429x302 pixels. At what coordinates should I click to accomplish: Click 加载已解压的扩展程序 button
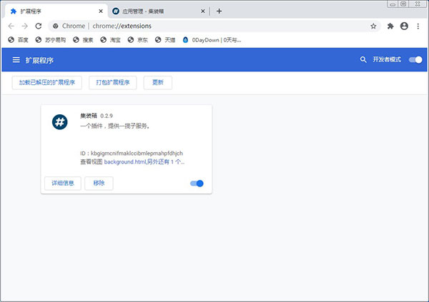tap(48, 83)
